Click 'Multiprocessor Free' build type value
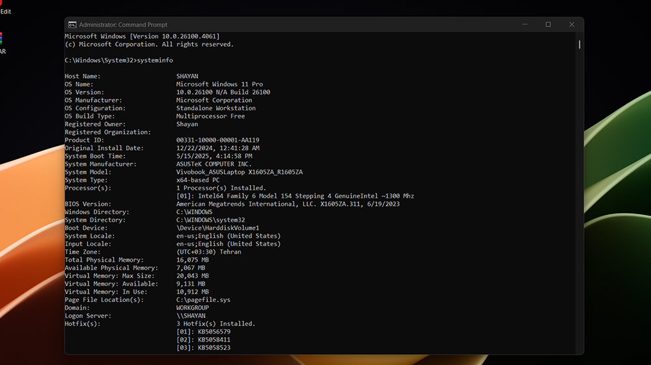The image size is (651, 365). [210, 116]
